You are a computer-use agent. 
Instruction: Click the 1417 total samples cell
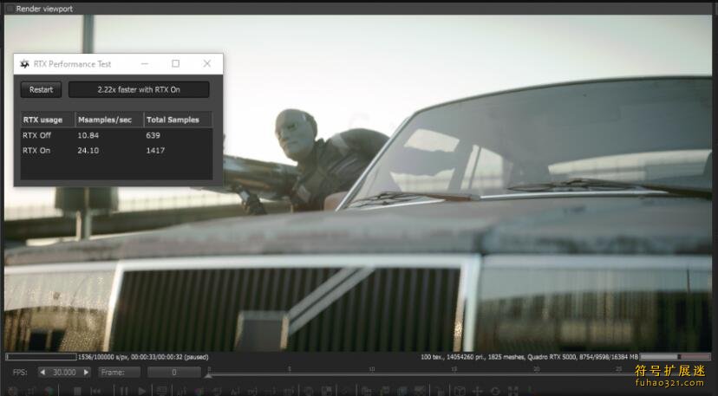click(155, 150)
